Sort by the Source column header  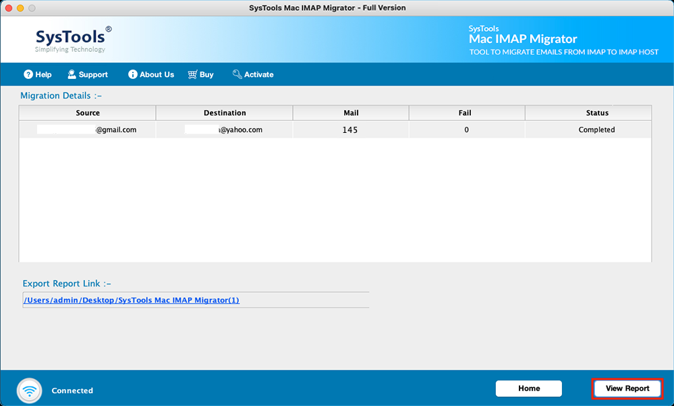88,113
